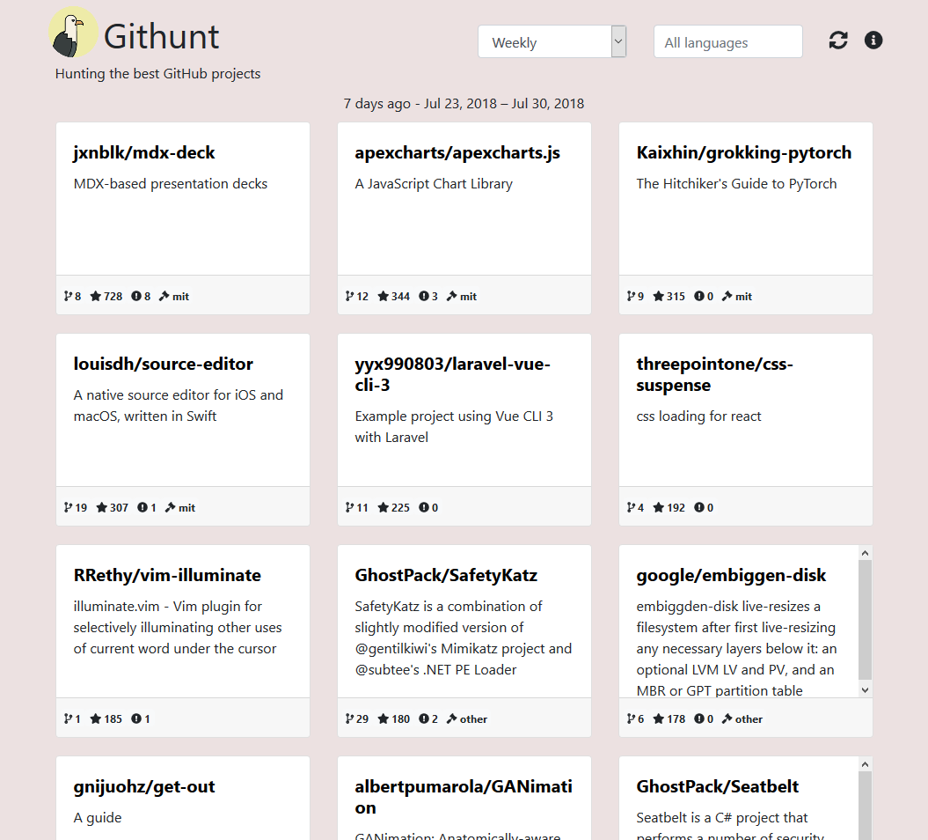Click the '344' star count on apexcharts.js

click(x=401, y=296)
